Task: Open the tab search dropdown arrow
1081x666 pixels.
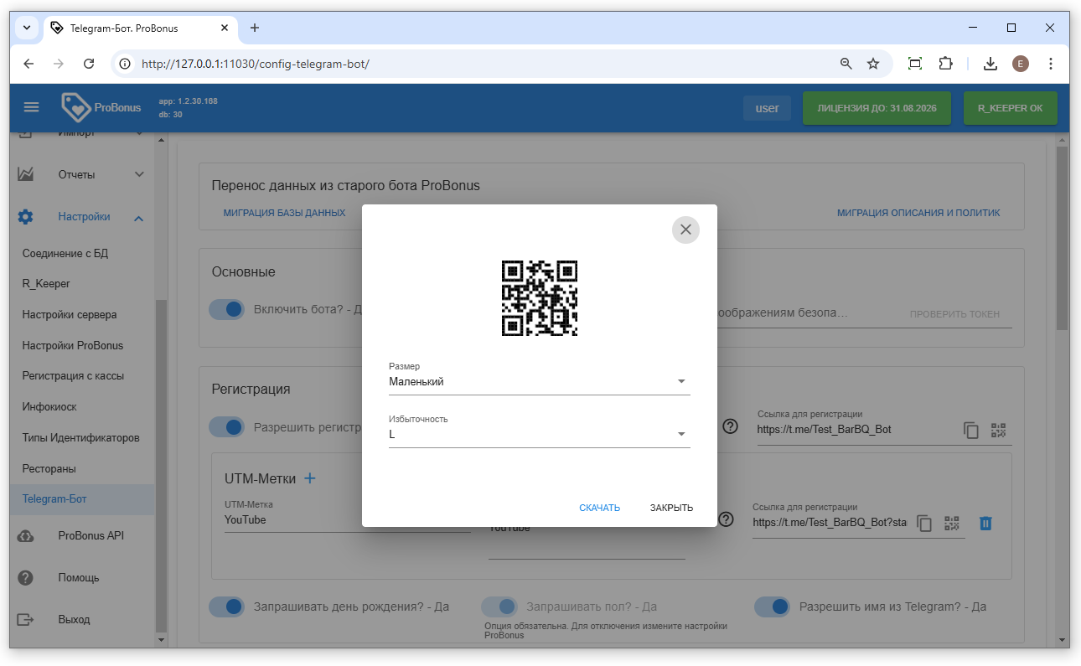Action: point(27,28)
